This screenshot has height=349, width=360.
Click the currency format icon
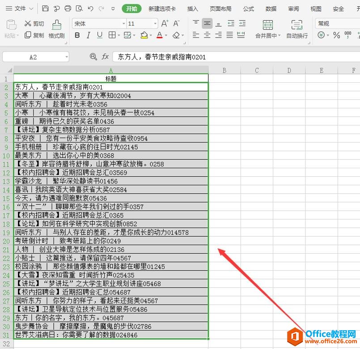click(321, 35)
